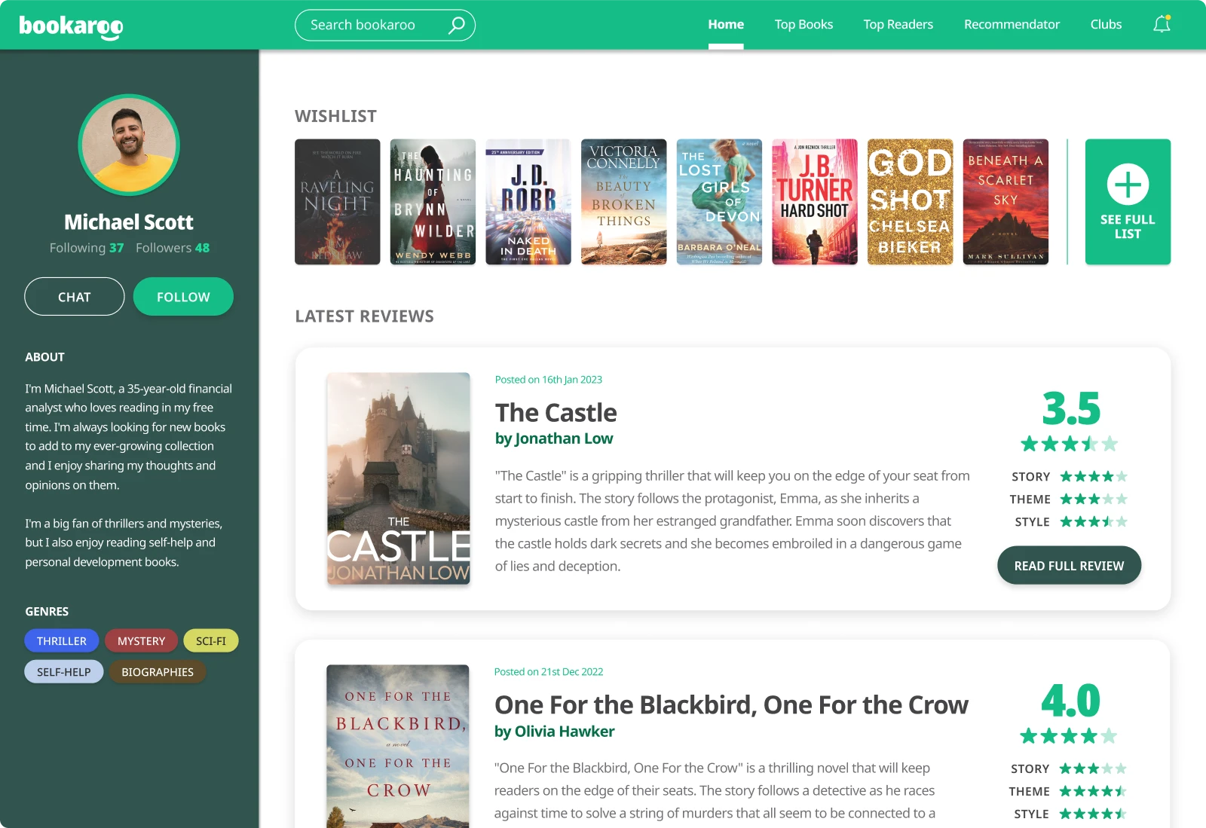
Task: Go to the Recommendator section
Action: (x=1012, y=24)
